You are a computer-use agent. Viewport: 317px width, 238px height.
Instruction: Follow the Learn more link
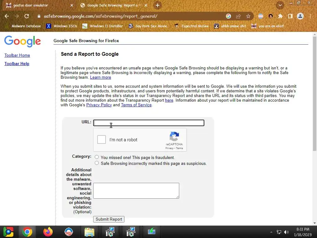pyautogui.click(x=101, y=77)
